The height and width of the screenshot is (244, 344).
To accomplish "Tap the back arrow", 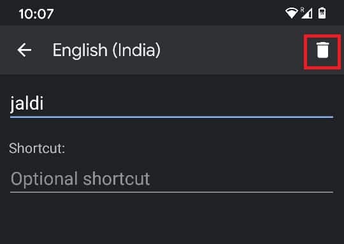I will 24,50.
